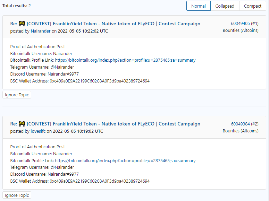Open post ID 60049405
The image size is (269, 201).
(x=240, y=24)
